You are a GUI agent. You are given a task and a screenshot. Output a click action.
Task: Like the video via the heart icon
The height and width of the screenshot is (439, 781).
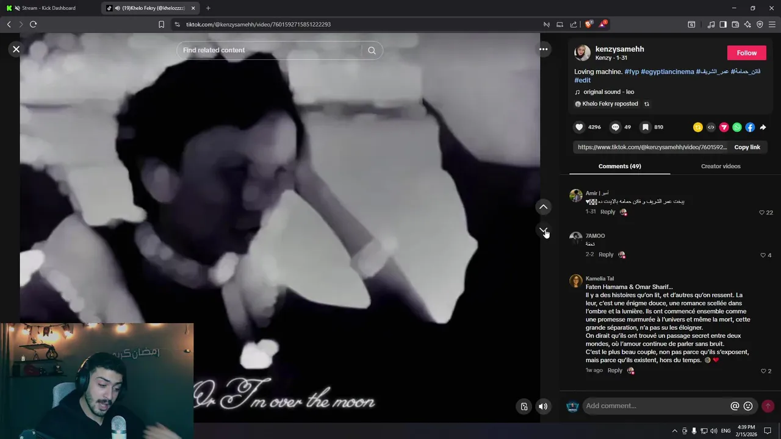579,127
